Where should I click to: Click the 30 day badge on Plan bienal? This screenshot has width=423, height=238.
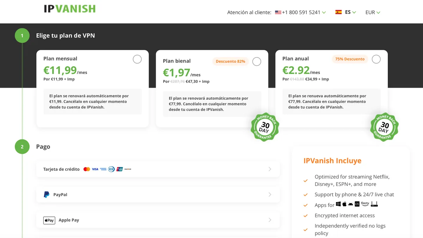(x=265, y=127)
